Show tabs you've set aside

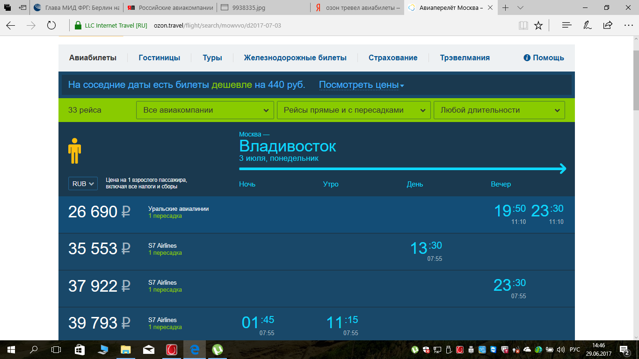point(7,7)
